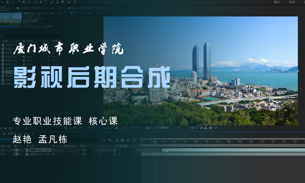The height and width of the screenshot is (183, 305).
Task: Take a snapshot with the camera icon
Action: pyautogui.click(x=116, y=128)
